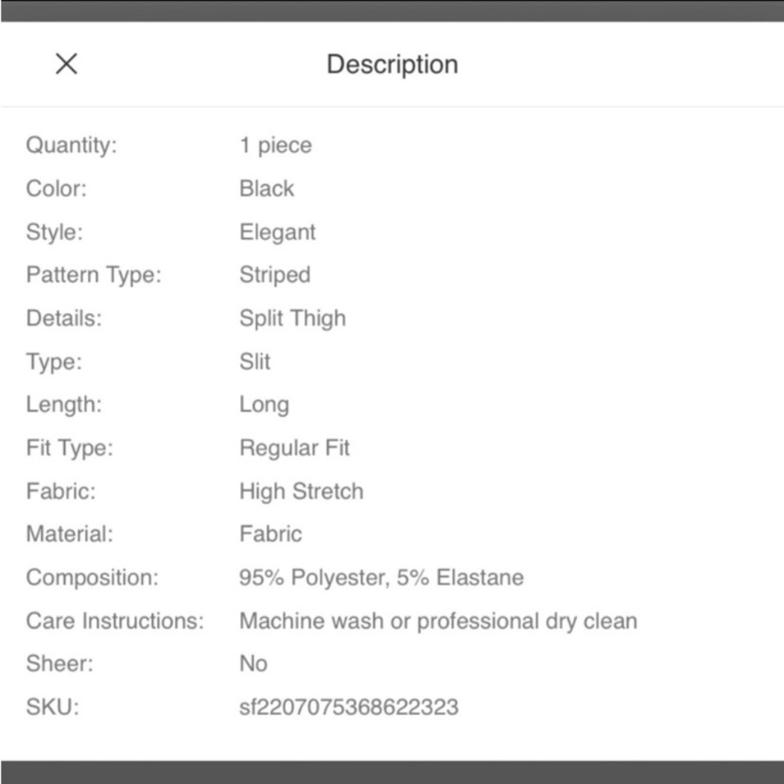Image resolution: width=784 pixels, height=784 pixels.
Task: Click the care instructions about machine washing
Action: 438,621
